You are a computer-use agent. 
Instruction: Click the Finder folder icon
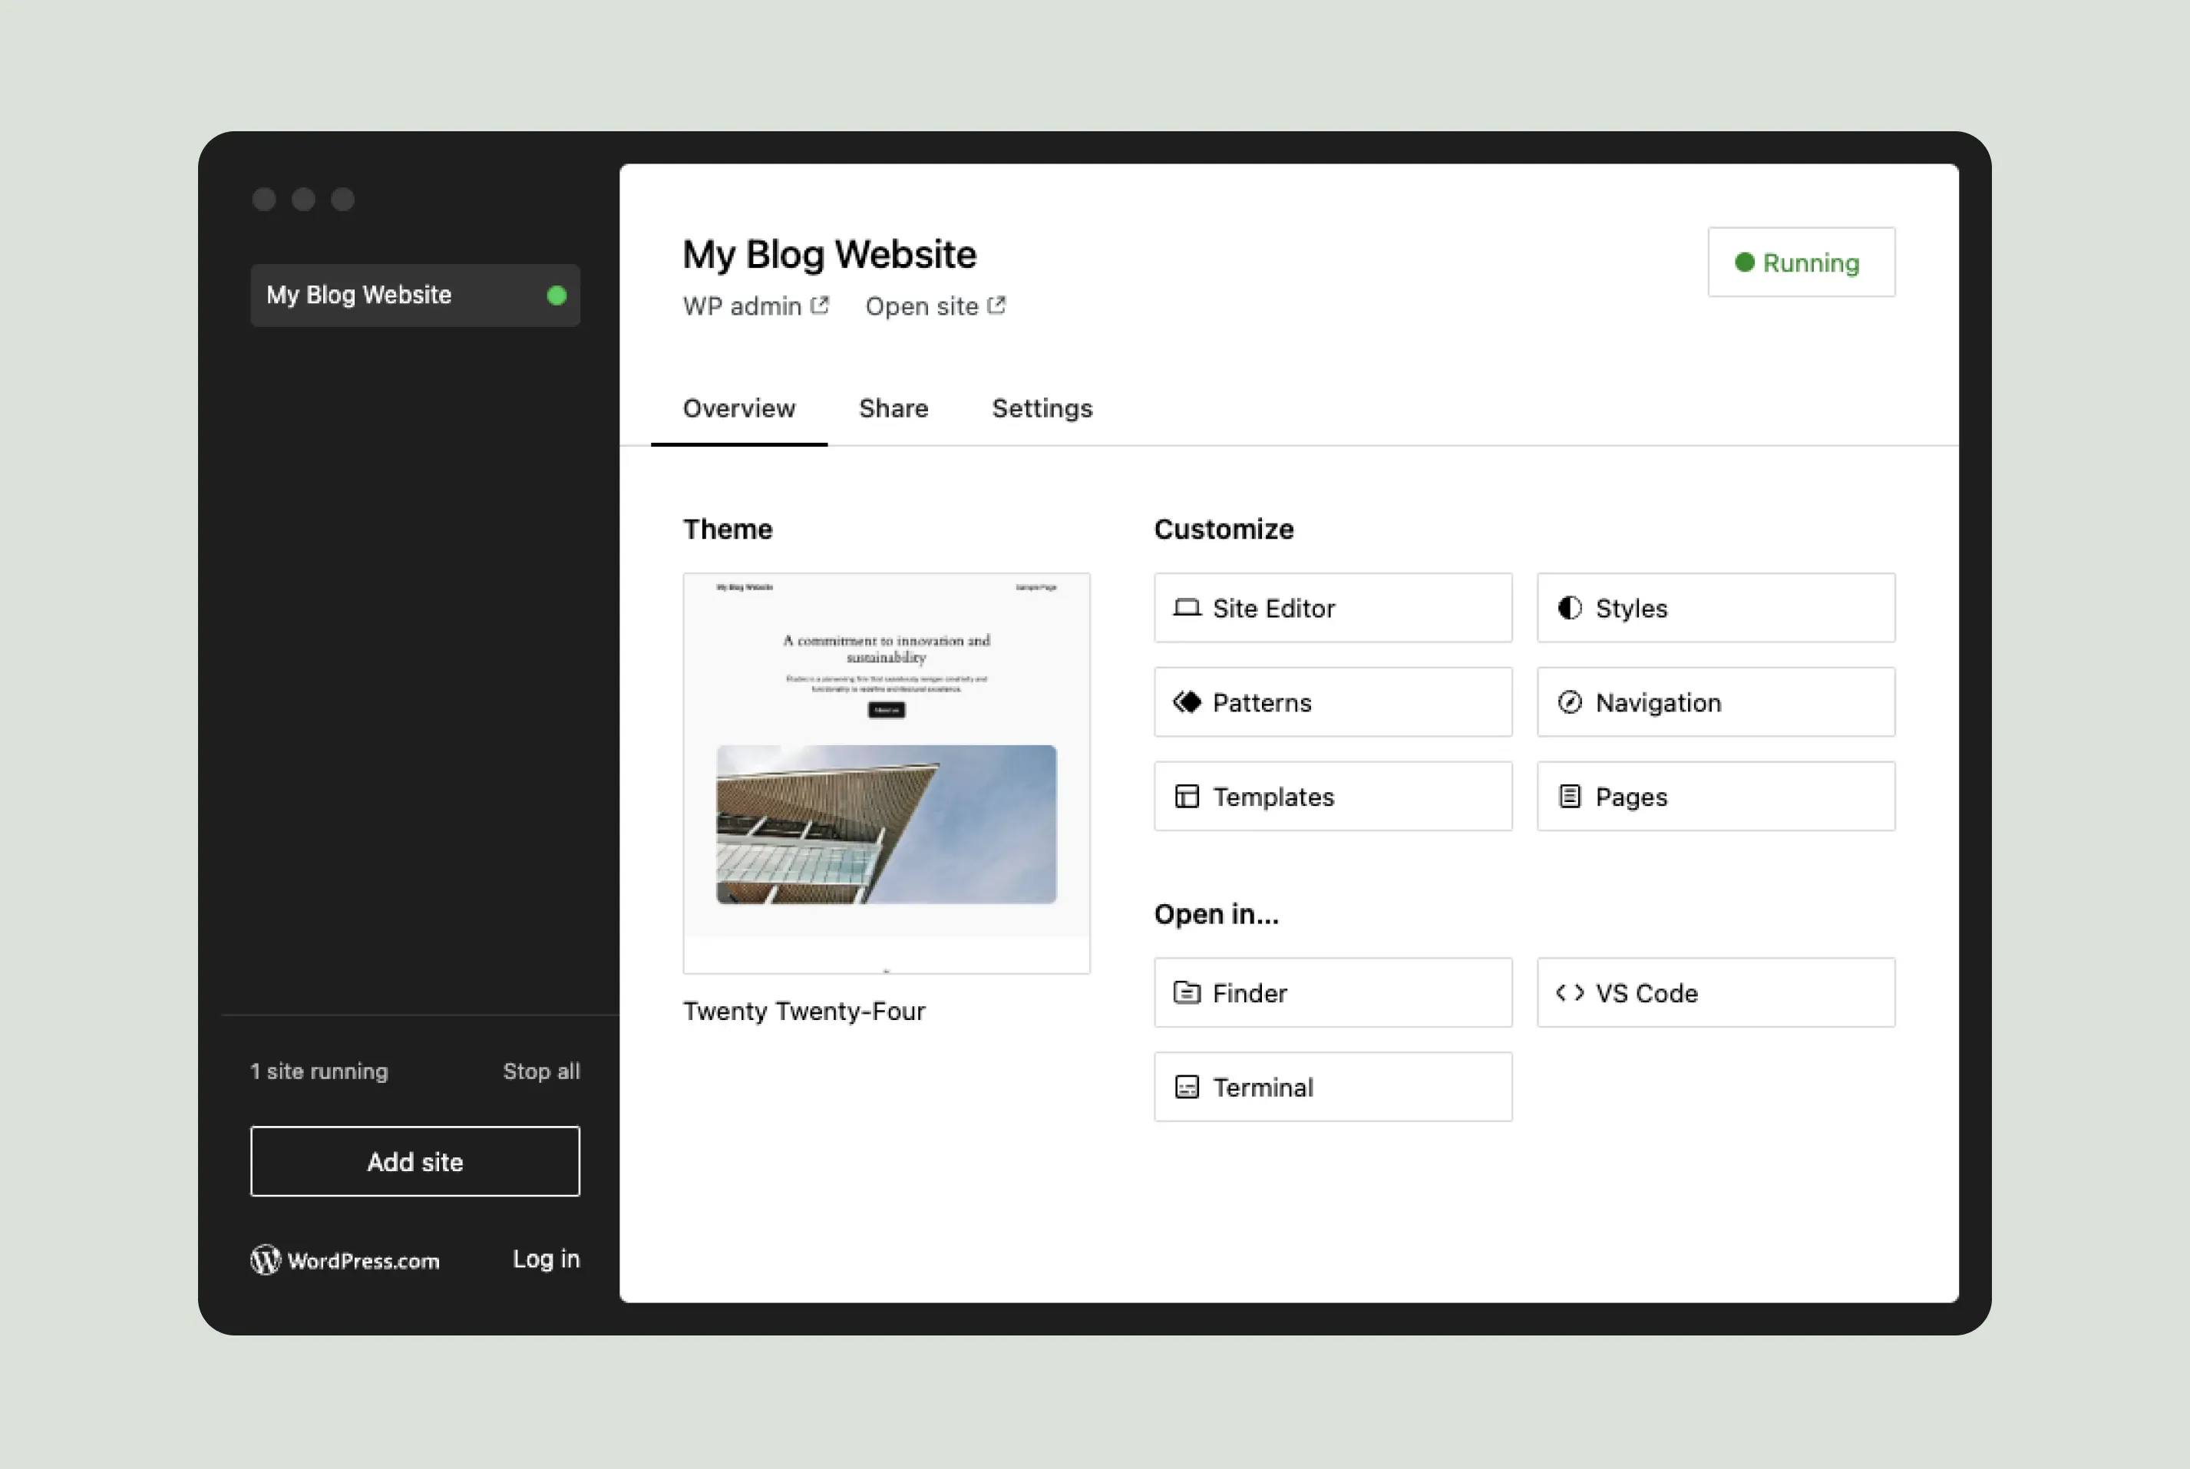[x=1187, y=992]
